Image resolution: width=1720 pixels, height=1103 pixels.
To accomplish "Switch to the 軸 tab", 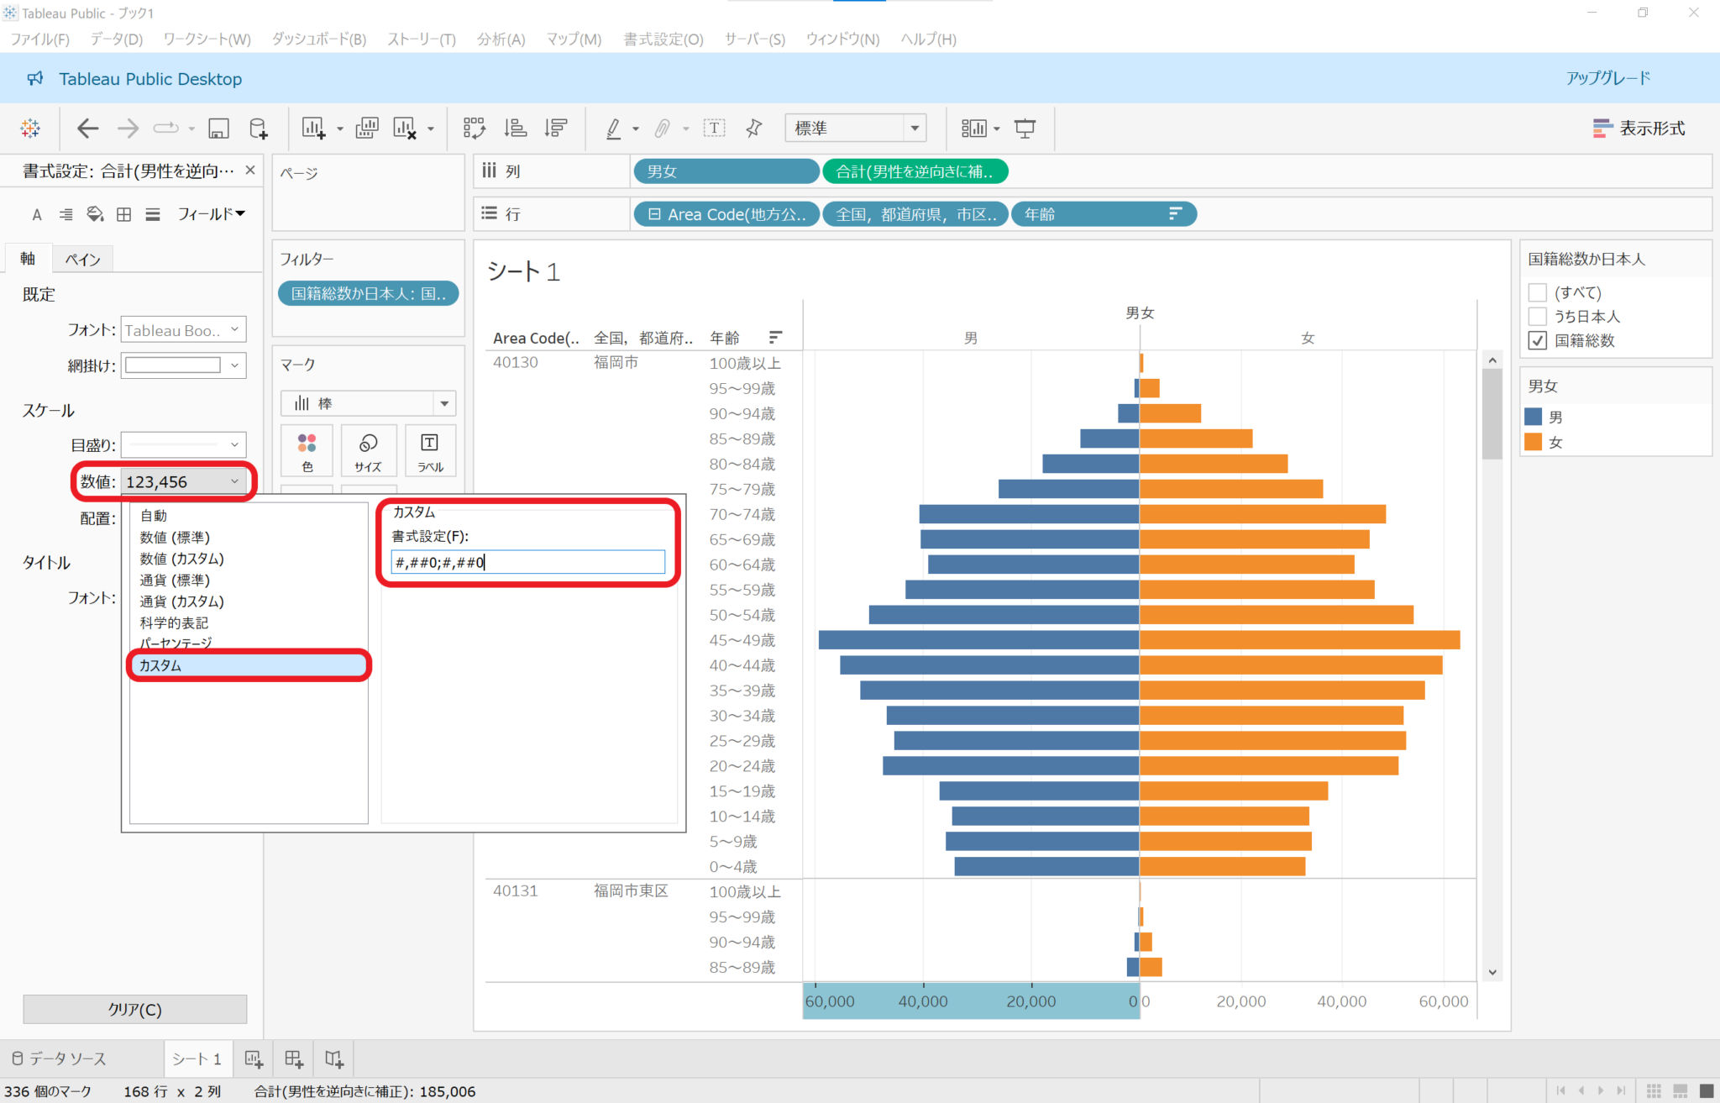I will coord(28,259).
